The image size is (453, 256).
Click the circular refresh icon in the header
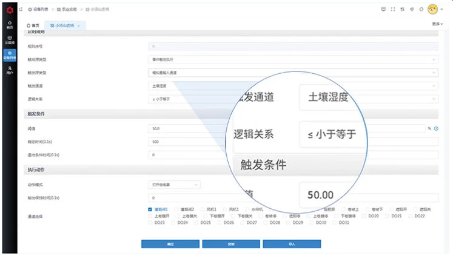(421, 9)
